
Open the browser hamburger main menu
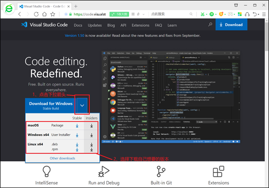click(264, 14)
